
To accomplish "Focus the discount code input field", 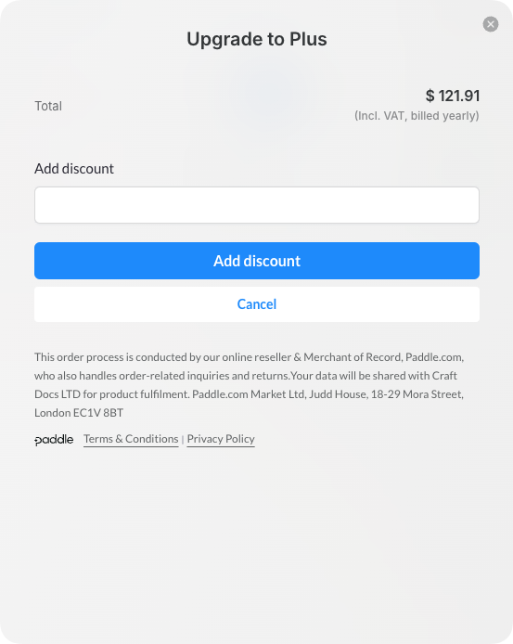I will pos(257,205).
